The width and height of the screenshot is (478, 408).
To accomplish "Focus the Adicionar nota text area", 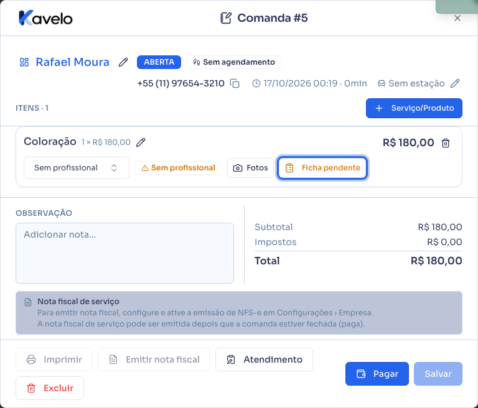I will tap(124, 253).
